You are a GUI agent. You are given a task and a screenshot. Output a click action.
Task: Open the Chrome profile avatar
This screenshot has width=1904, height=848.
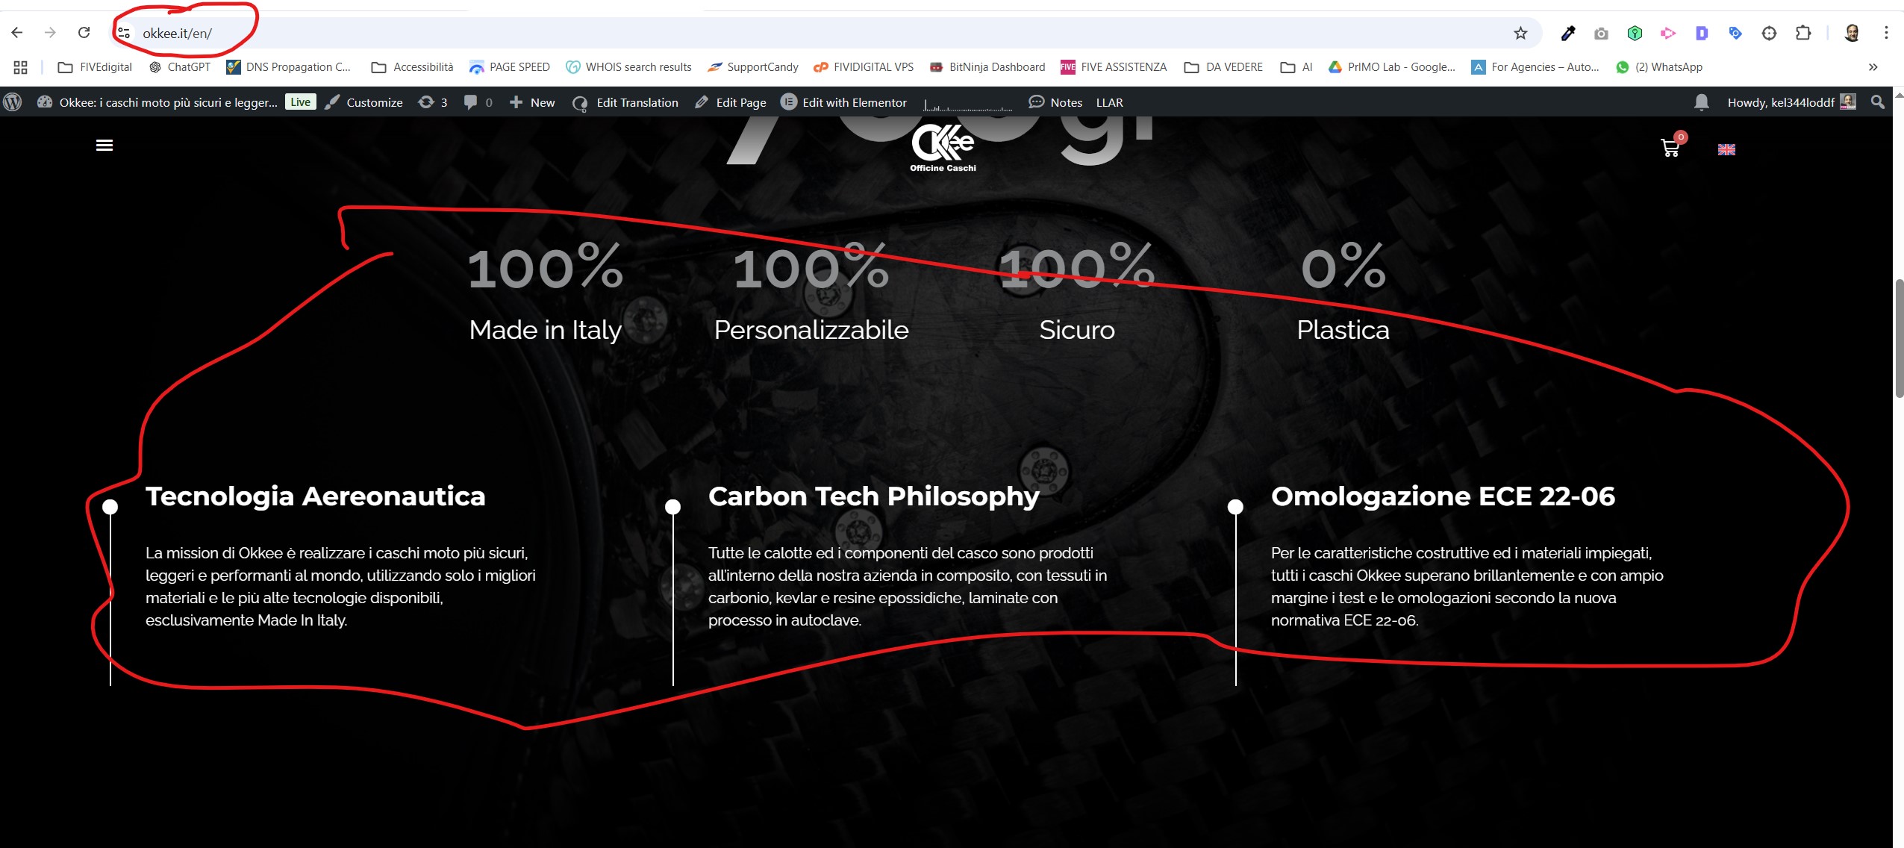point(1852,33)
